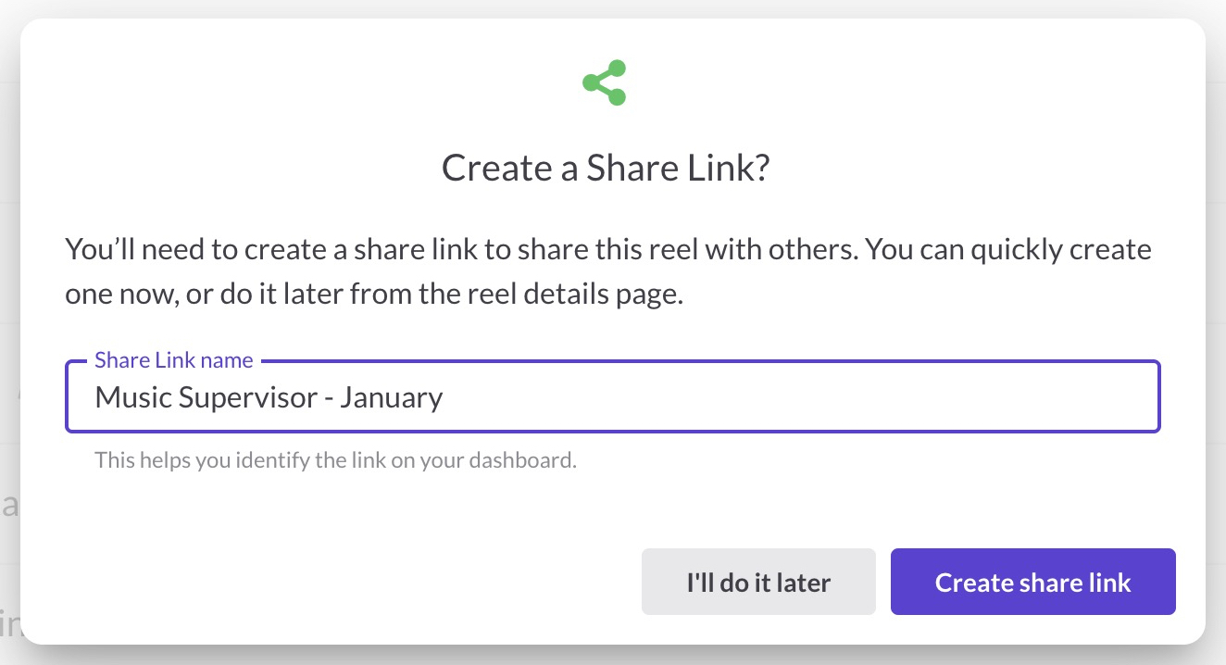
Task: Place cursor on the word January in field
Action: [x=391, y=397]
